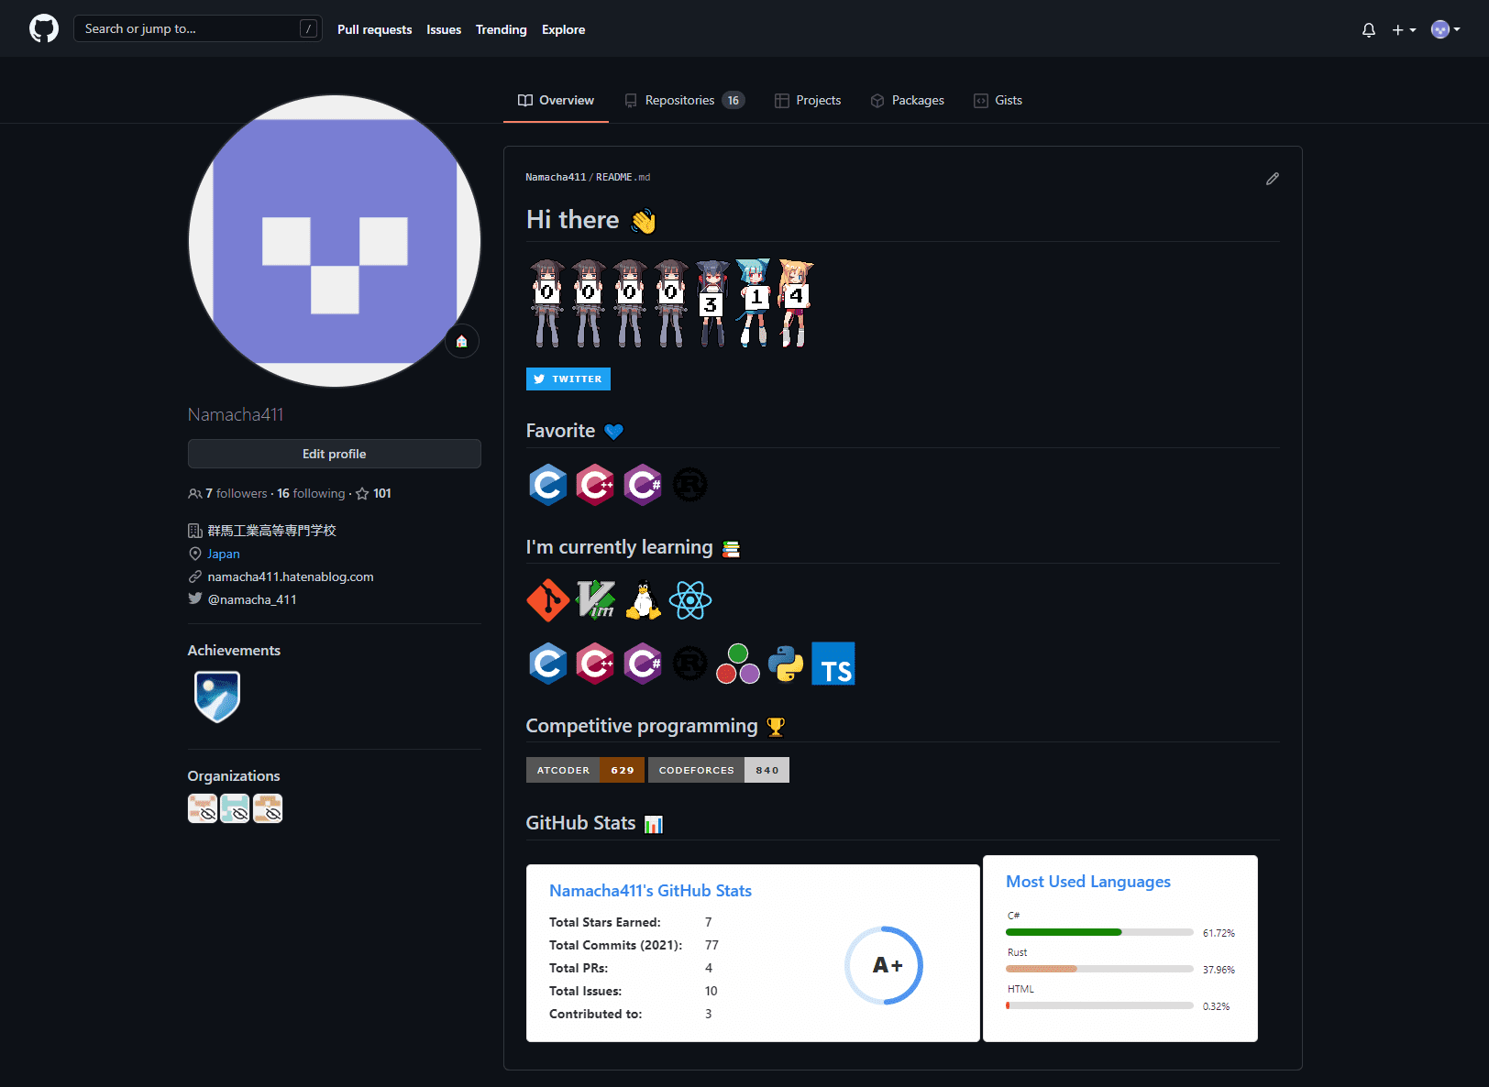The height and width of the screenshot is (1087, 1489).
Task: Open namacha411.hatenablog.com website link
Action: (x=291, y=576)
